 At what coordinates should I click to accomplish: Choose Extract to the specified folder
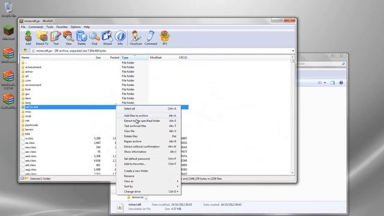(x=149, y=121)
